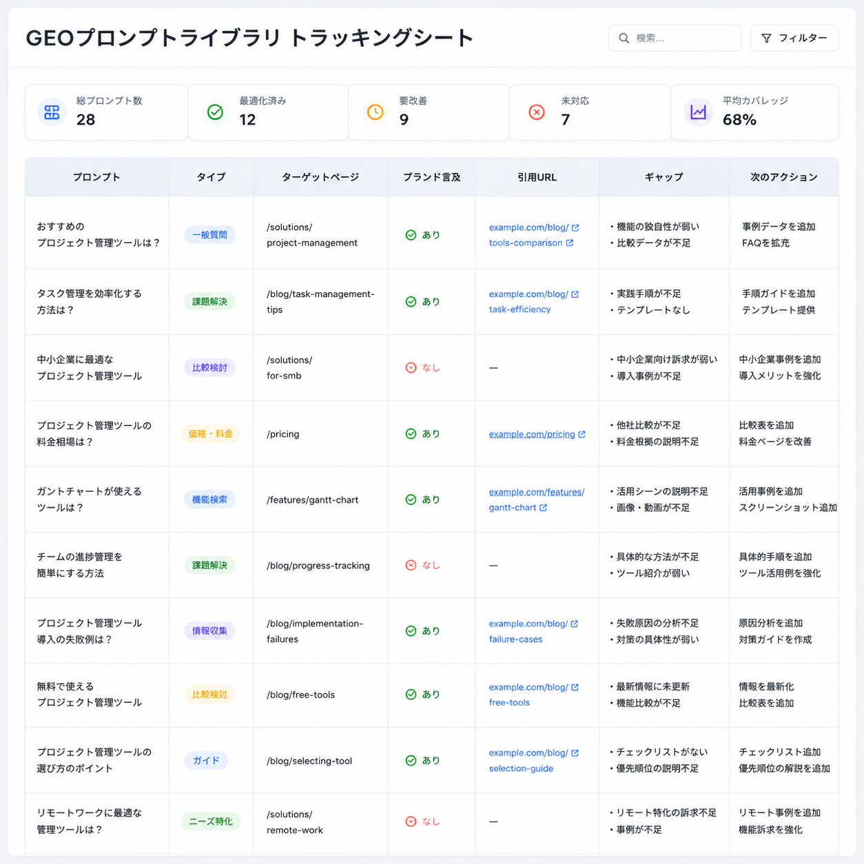Click the タイプ column header
Viewport: 864px width, 864px height.
click(x=211, y=177)
